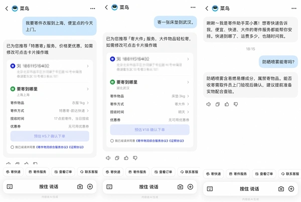The width and height of the screenshot is (301, 202).
Task: Expand the sender address on the 寄大件 card
Action: click(x=149, y=64)
